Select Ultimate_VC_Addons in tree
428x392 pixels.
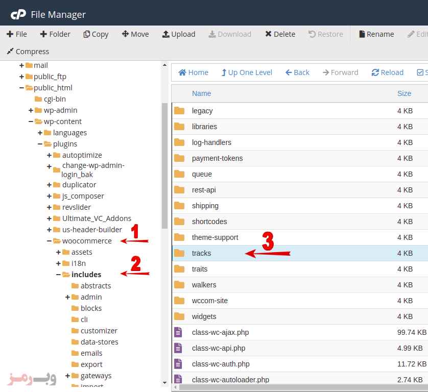click(x=97, y=218)
